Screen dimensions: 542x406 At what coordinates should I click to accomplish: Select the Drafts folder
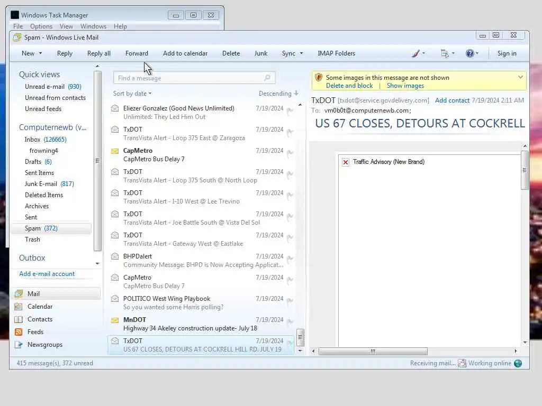[38, 162]
